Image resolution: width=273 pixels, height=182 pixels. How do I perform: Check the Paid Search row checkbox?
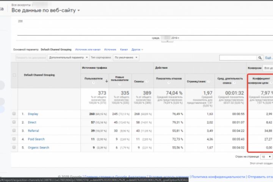[14, 139]
